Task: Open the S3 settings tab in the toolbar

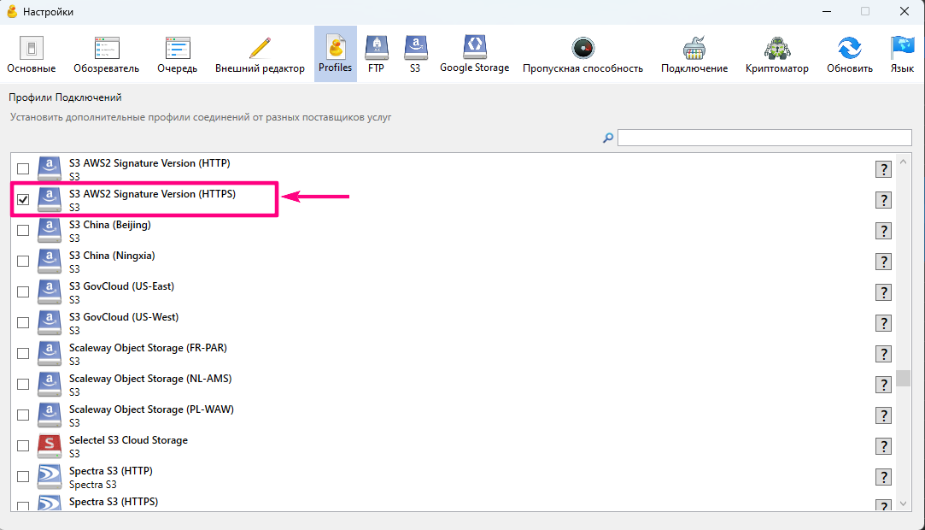Action: (x=415, y=55)
